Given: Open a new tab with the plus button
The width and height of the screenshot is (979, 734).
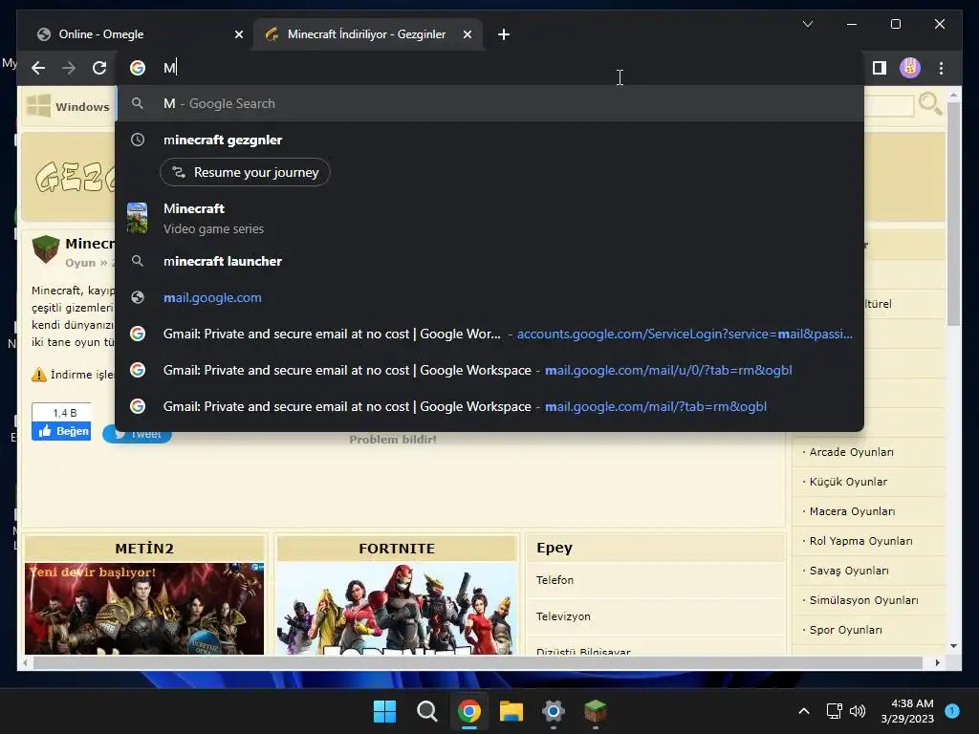Looking at the screenshot, I should (504, 34).
